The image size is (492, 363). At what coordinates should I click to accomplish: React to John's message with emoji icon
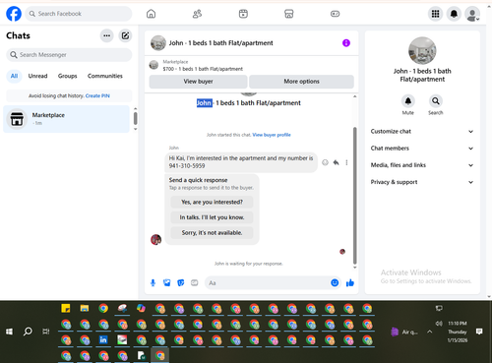325,162
